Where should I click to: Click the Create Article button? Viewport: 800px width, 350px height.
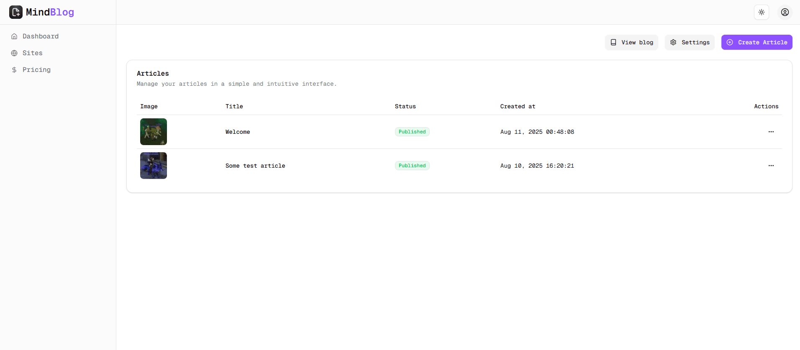click(x=756, y=42)
